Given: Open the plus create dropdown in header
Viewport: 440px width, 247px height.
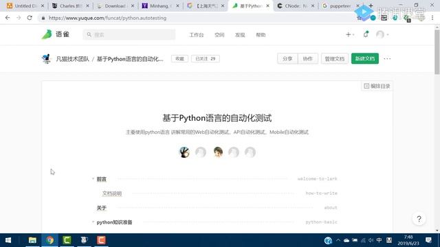Looking at the screenshot, I should [350, 34].
